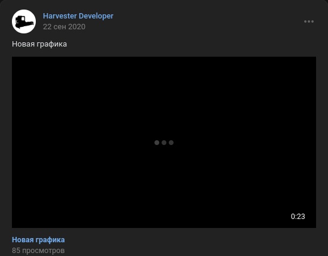328x256 pixels.
Task: Click the left dot of the video loader
Action: (x=157, y=143)
